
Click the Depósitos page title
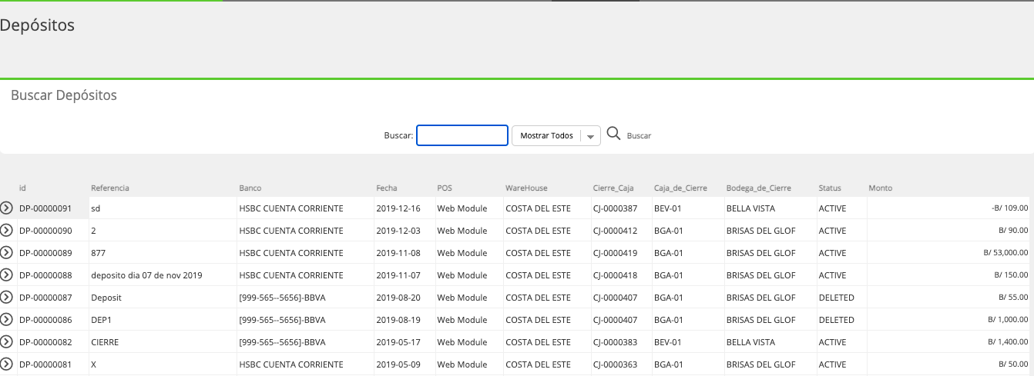coord(37,25)
